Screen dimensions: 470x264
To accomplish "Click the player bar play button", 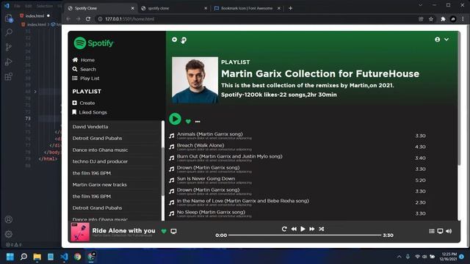I will [303, 229].
